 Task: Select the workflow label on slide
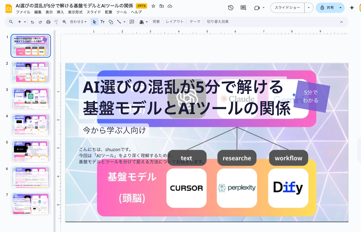click(x=289, y=158)
